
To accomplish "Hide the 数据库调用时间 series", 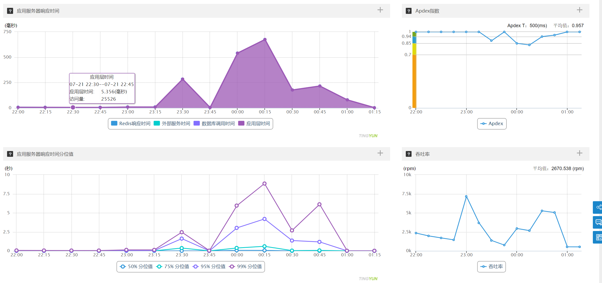I will 214,124.
